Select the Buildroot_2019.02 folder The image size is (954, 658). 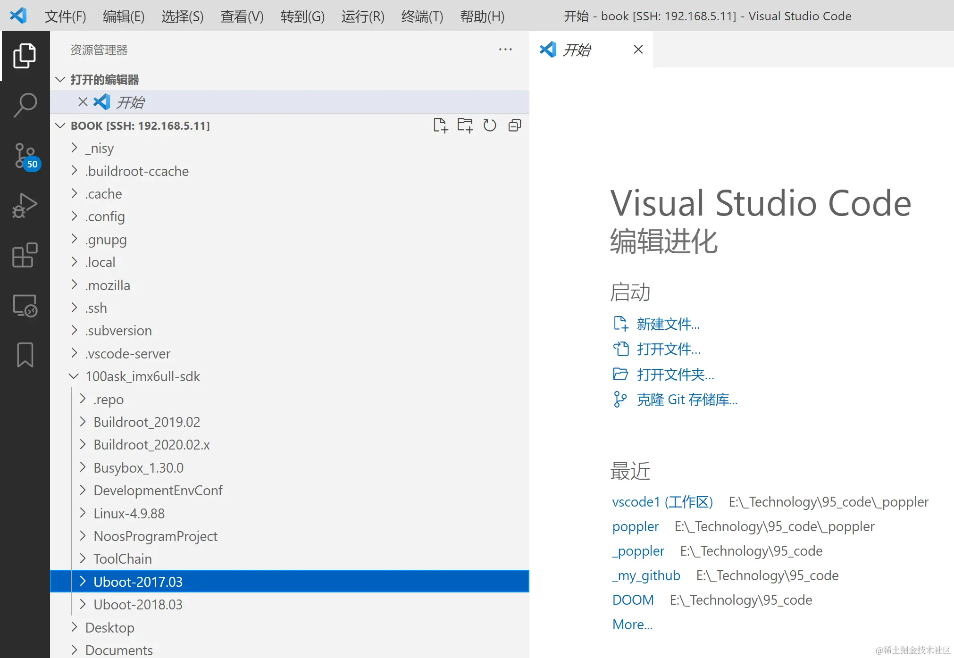click(x=290, y=422)
